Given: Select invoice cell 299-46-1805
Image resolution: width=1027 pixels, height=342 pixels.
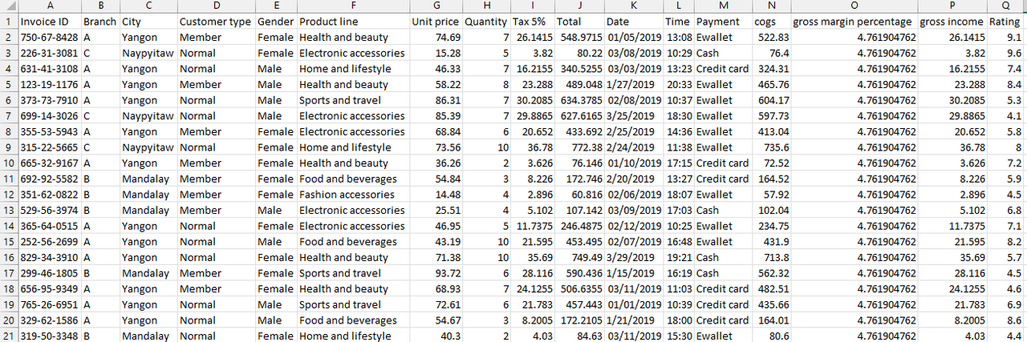Looking at the screenshot, I should tap(49, 273).
